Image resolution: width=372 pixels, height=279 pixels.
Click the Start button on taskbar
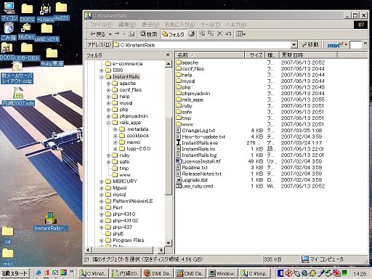coord(15,273)
